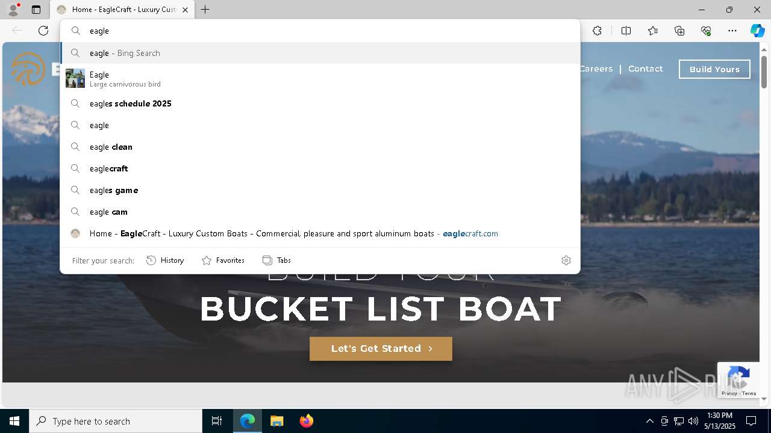Close the EagleCraft Home tab
Screen dimensions: 771x433
point(185,10)
